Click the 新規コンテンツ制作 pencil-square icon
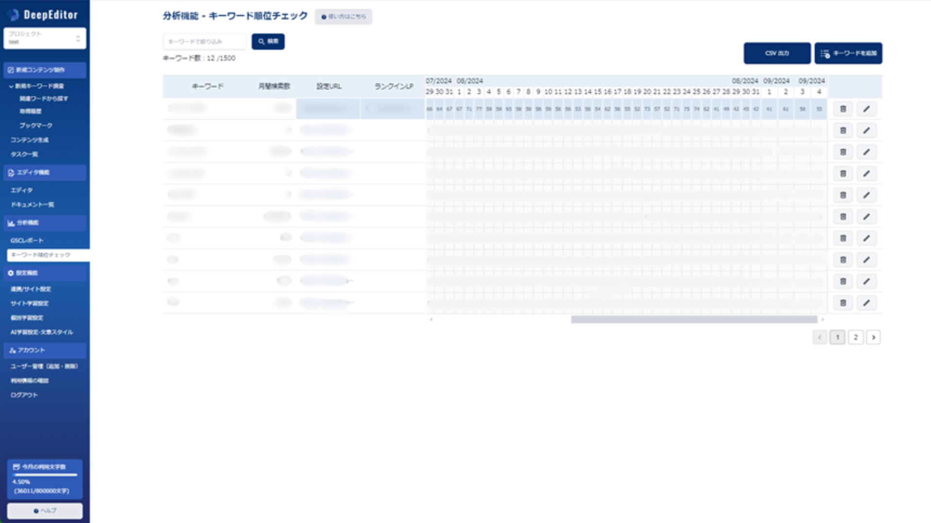This screenshot has height=523, width=931. [11, 70]
